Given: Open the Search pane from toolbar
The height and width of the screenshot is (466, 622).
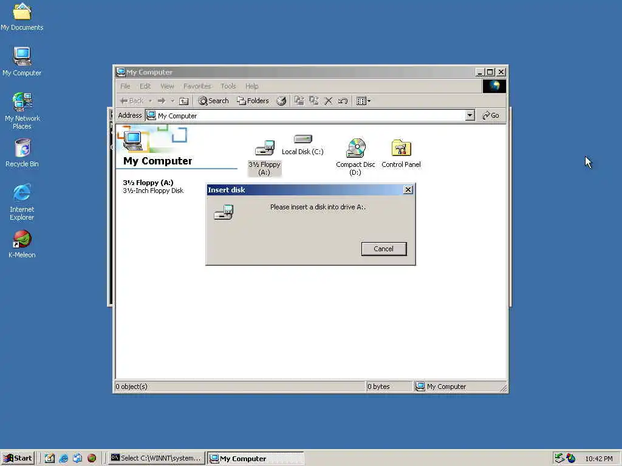Looking at the screenshot, I should [x=213, y=101].
